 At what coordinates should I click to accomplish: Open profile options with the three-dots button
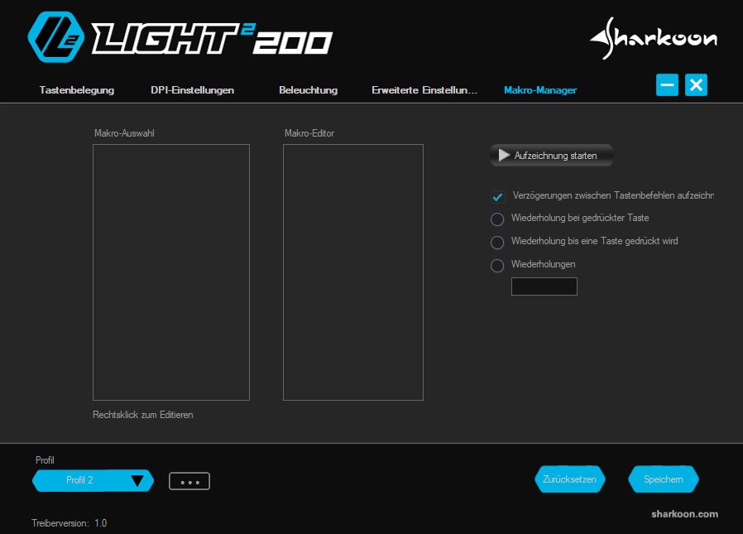pyautogui.click(x=189, y=481)
